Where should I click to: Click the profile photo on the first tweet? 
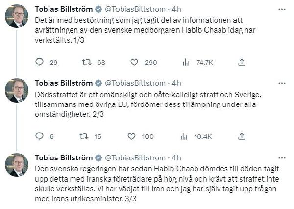pos(17,16)
